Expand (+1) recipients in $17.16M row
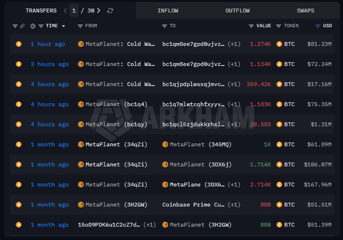Image resolution: width=343 pixels, height=240 pixels. 234,84
